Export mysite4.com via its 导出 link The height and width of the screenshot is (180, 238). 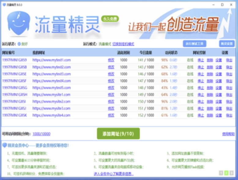point(229,115)
